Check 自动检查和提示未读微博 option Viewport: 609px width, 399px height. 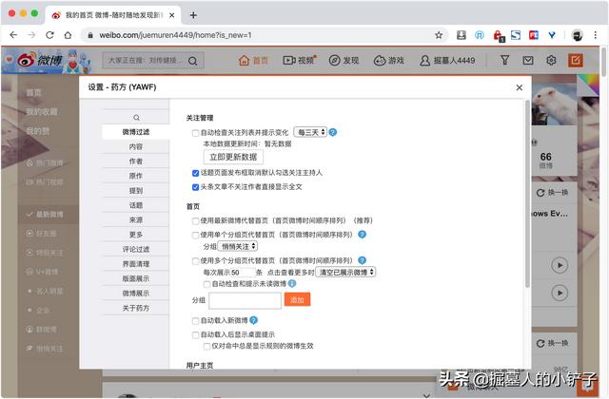tap(206, 284)
